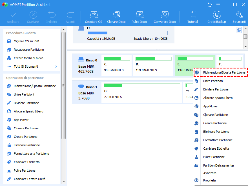This screenshot has height=186, width=248.
Task: Select partition F: on Disco 0
Action: click(230, 62)
